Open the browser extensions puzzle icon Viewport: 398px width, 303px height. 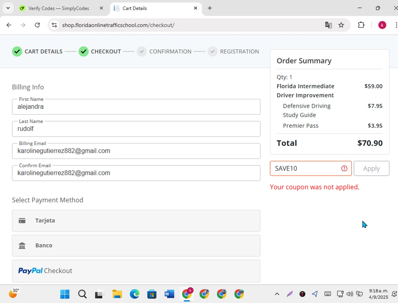[361, 25]
